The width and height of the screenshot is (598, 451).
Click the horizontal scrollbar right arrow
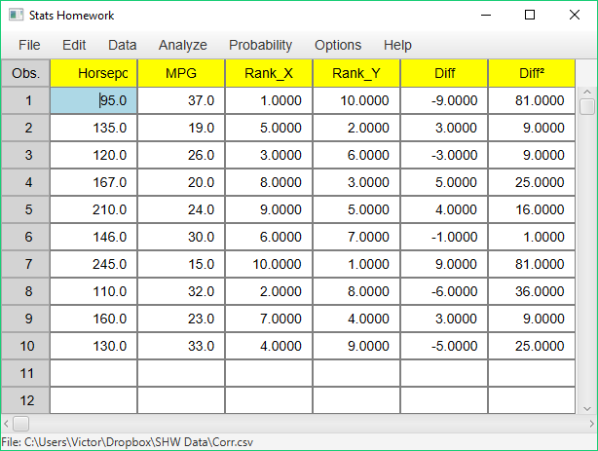click(x=591, y=424)
